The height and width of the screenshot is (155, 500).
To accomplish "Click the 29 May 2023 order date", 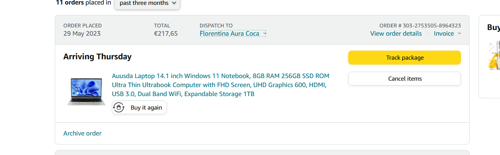I will tap(82, 34).
